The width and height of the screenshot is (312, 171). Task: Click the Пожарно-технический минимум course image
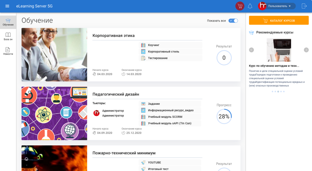tap(54, 158)
